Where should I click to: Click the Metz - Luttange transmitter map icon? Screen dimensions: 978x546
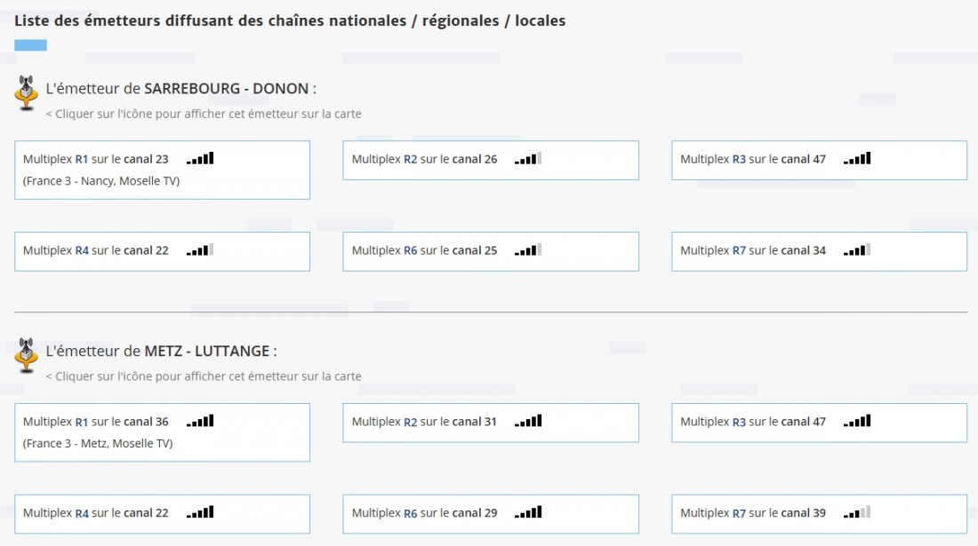coord(26,355)
